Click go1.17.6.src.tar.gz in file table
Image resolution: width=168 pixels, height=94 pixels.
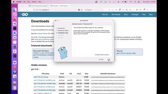41,77
